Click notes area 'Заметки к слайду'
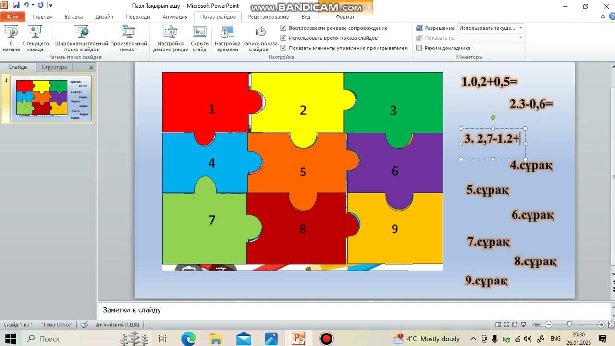The height and width of the screenshot is (346, 615). point(356,310)
